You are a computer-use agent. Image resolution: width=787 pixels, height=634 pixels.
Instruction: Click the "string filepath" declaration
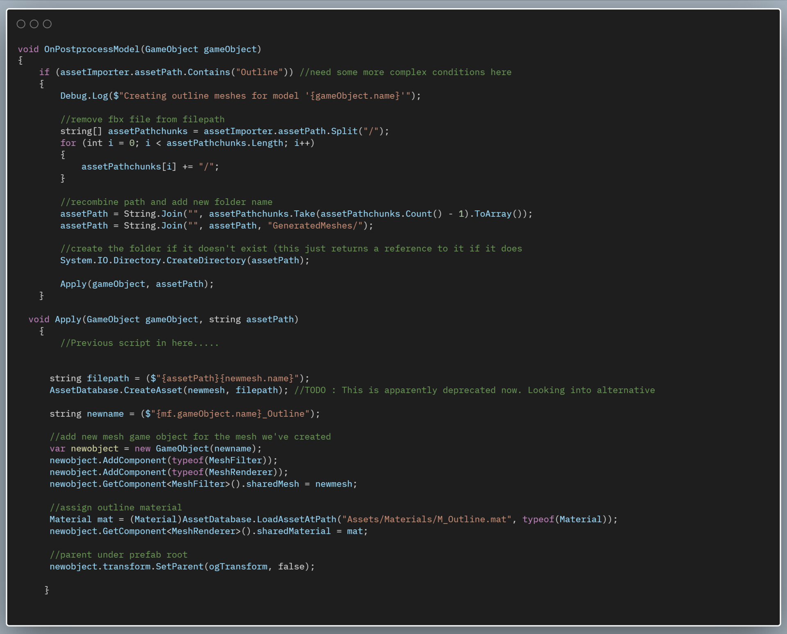click(x=89, y=378)
